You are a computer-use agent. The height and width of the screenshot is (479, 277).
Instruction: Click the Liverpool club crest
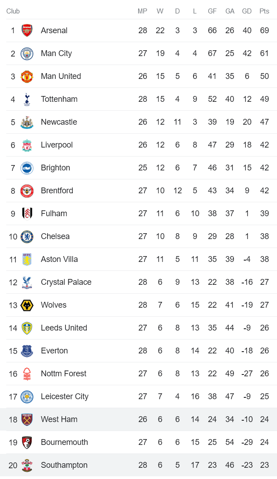click(x=27, y=145)
